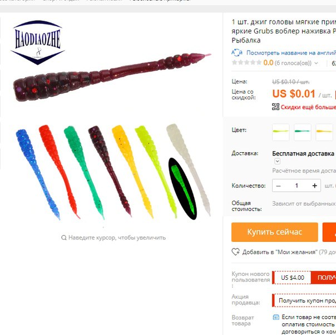The height and width of the screenshot is (335, 336).
Task: Click the translate icon next to title
Action: (x=237, y=52)
